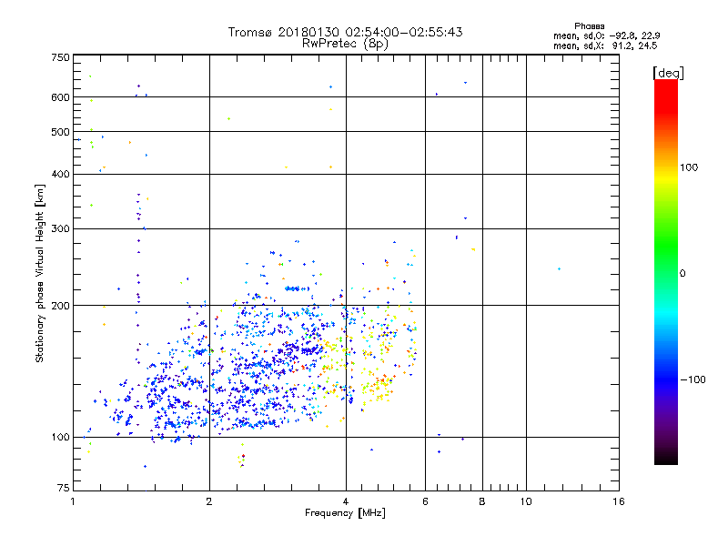This screenshot has width=728, height=546.
Task: Click the green middle of the colorbar
Action: point(666,246)
